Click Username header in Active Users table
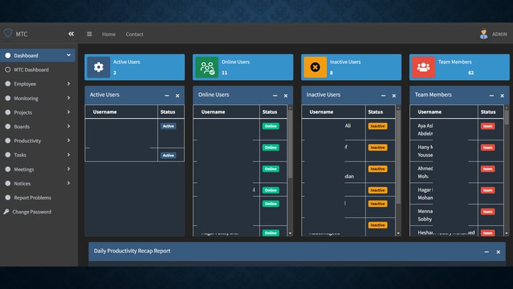 pos(105,112)
